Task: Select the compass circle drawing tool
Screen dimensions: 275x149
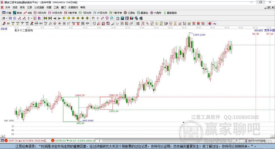Action: tap(55, 23)
